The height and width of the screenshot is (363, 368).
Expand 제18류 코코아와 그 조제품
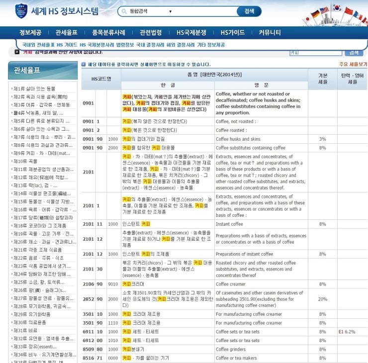point(40,226)
